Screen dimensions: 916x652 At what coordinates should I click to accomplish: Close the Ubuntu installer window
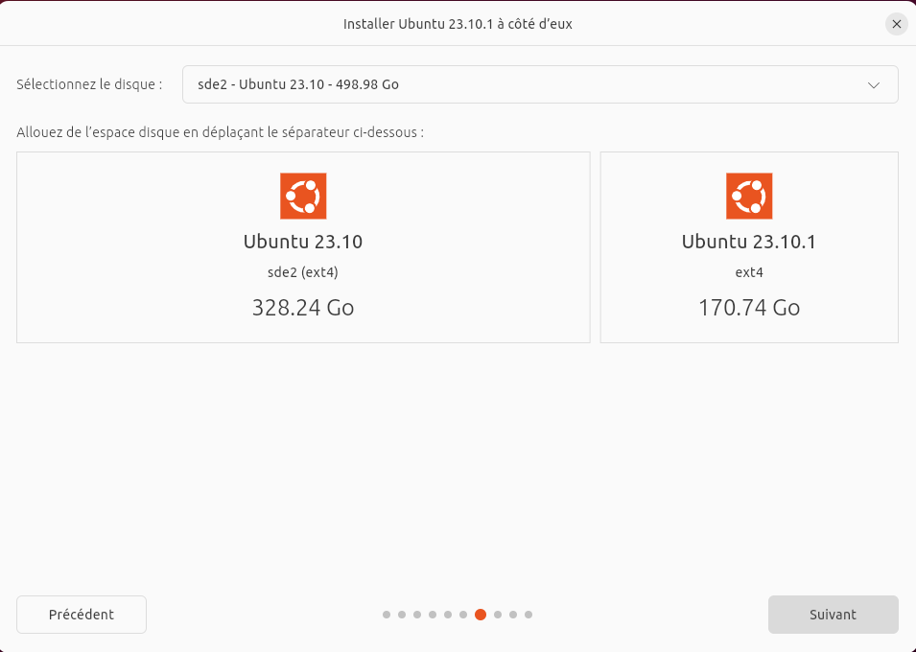(x=897, y=24)
